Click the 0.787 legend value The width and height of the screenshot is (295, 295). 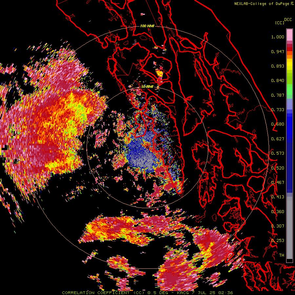pyautogui.click(x=278, y=95)
